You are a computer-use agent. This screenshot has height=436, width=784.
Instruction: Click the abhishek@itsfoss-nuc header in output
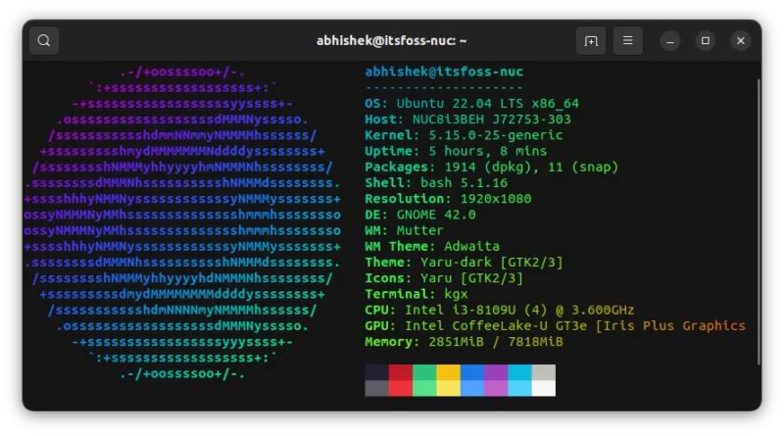444,72
